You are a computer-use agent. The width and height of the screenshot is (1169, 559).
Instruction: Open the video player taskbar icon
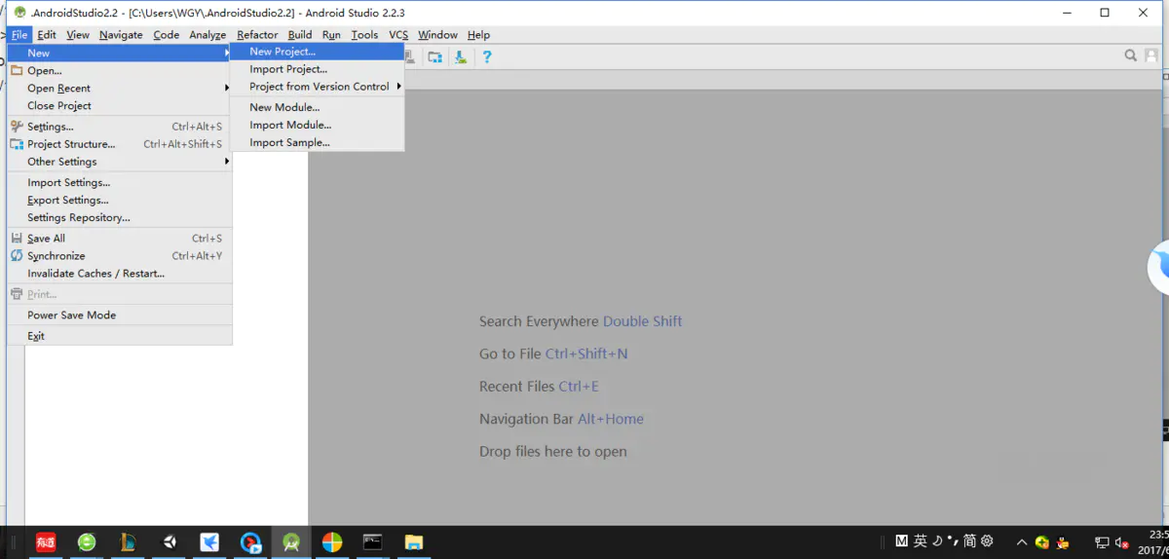tap(250, 542)
